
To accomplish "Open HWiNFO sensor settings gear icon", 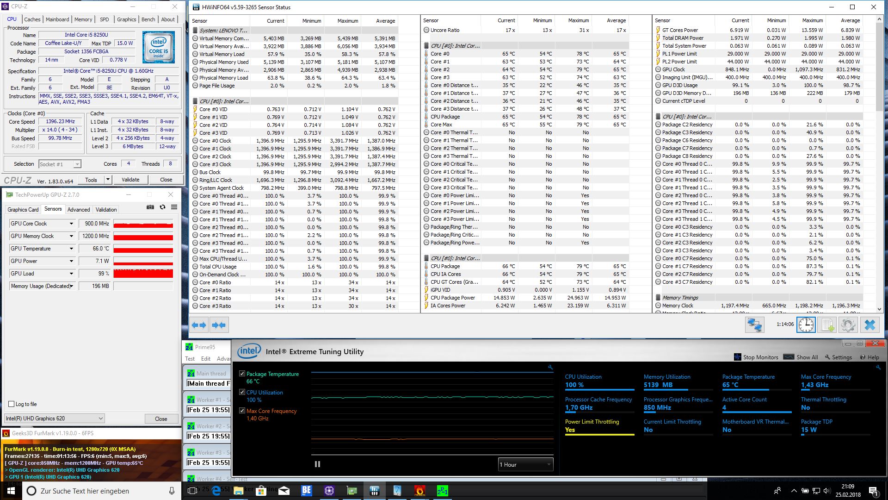I will pos(848,325).
